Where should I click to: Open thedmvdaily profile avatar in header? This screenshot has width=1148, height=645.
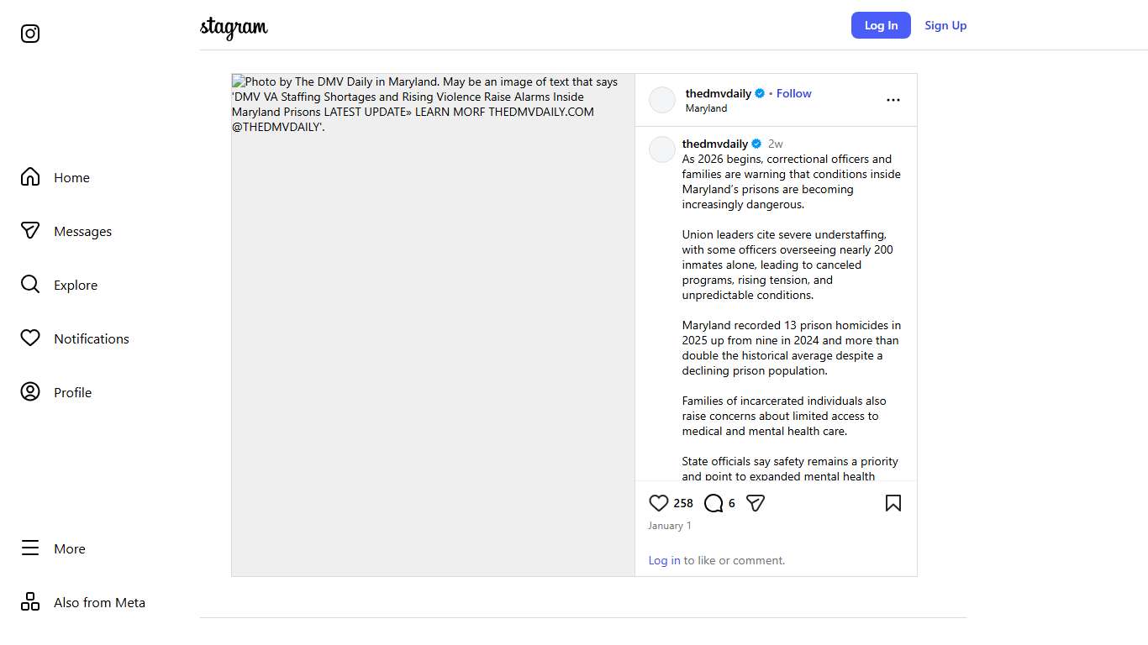point(662,100)
